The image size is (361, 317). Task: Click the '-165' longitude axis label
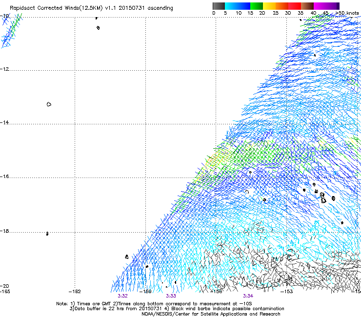(x=5, y=292)
